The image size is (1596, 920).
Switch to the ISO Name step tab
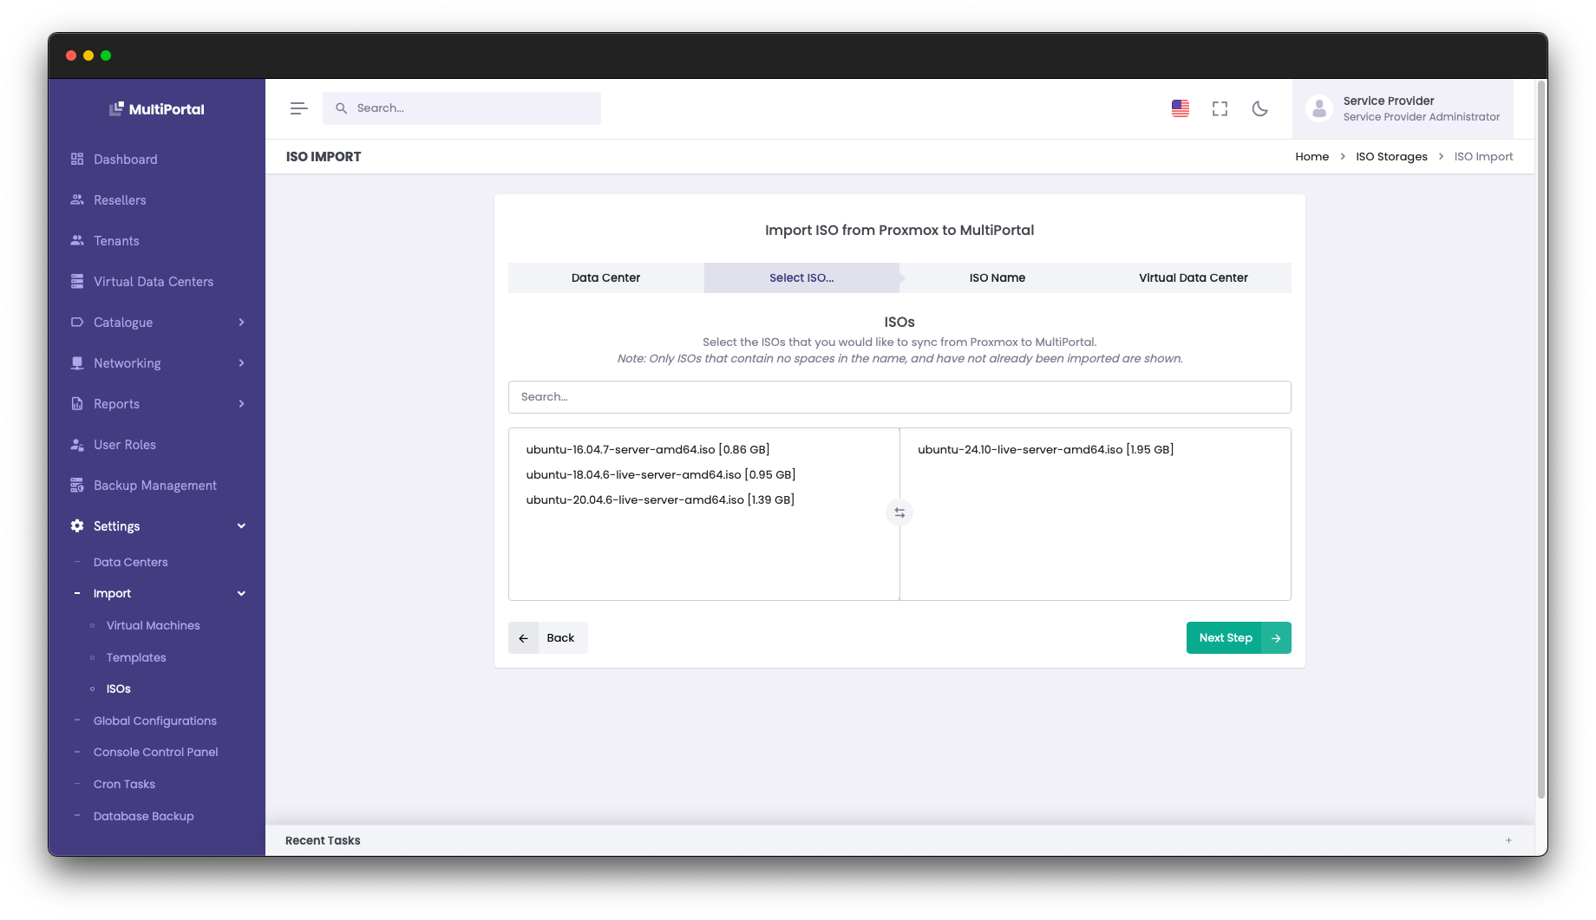(997, 277)
